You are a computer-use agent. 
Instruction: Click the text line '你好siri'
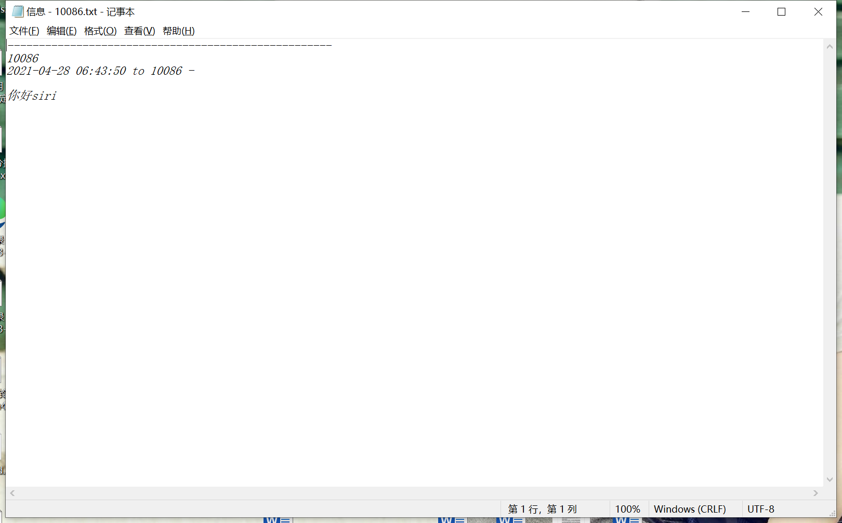32,96
